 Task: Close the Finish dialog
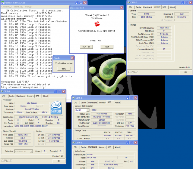point(72,58)
